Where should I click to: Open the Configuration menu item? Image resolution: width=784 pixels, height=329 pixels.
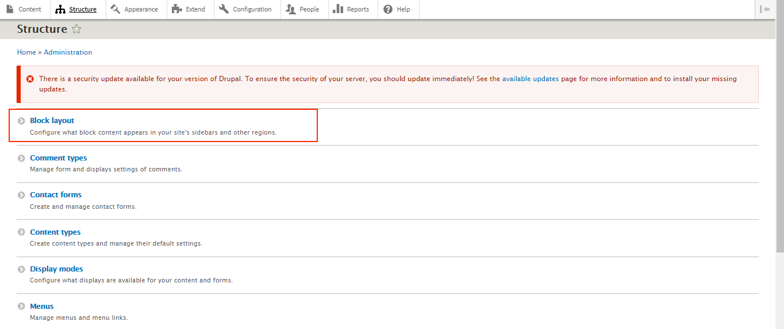[x=252, y=9]
